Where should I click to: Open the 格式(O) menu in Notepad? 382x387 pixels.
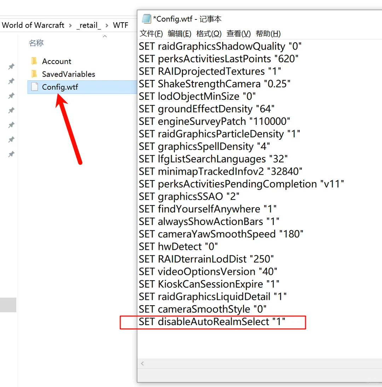[209, 34]
